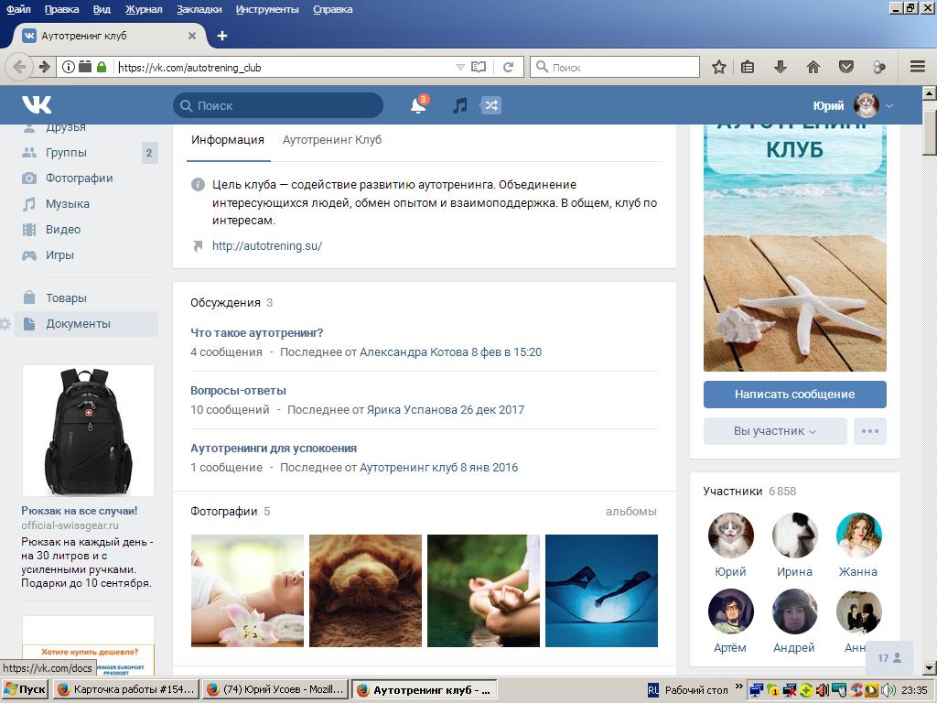Click the VK search field
Screen dimensions: 937x703
(278, 105)
